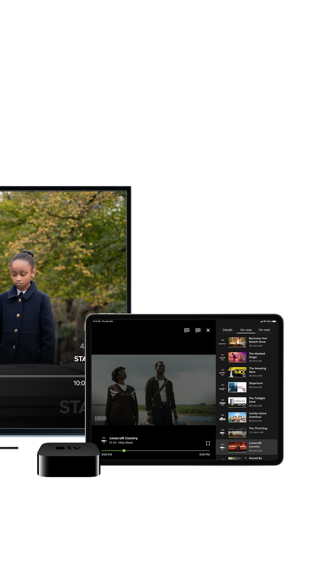Click 'Raised By' title at list bottom
The width and height of the screenshot is (317, 564).
point(255,458)
